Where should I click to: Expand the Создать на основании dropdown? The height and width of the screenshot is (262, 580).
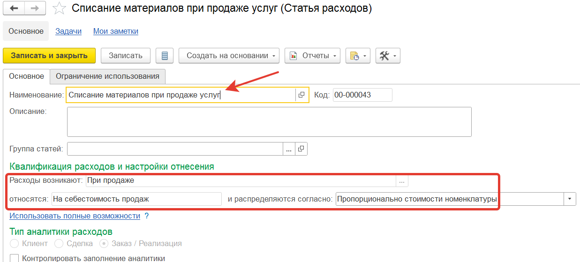pyautogui.click(x=229, y=55)
